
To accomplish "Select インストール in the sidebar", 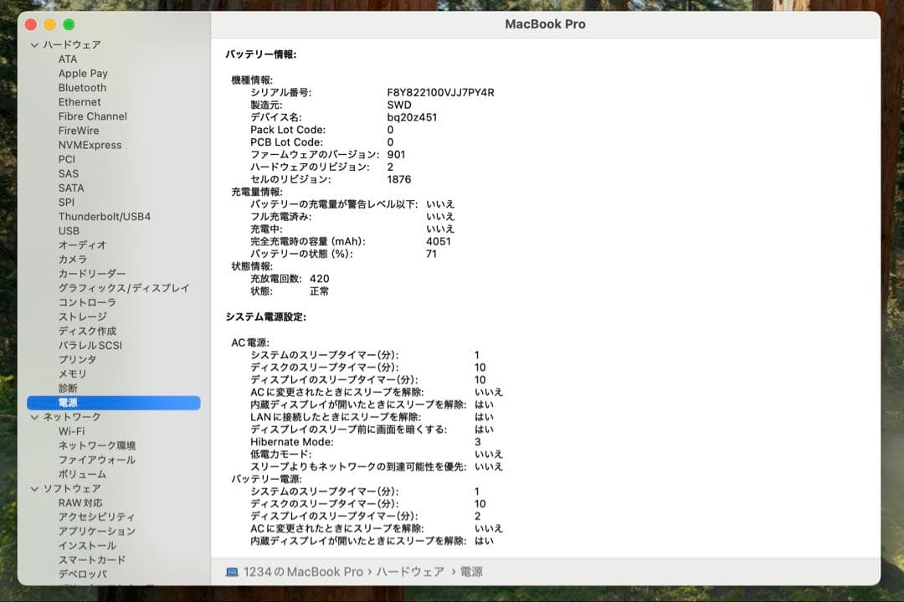I will pos(87,546).
